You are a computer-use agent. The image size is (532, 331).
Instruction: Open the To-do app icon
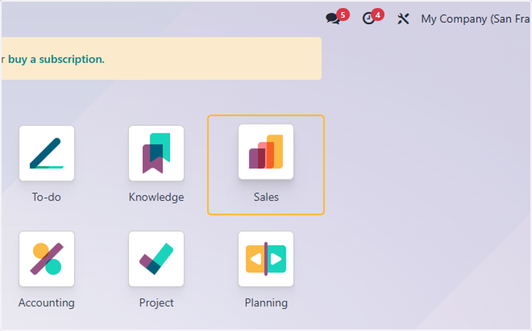[x=47, y=153]
